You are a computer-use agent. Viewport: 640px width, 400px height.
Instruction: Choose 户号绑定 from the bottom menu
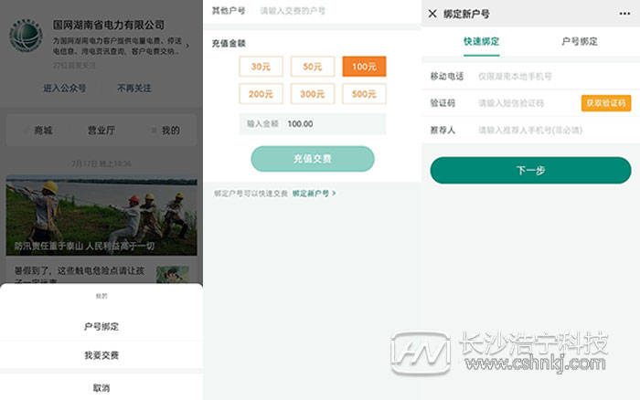(x=101, y=326)
